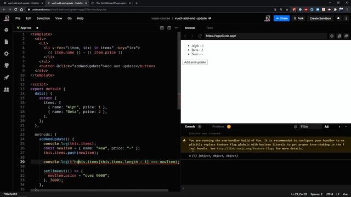351x197 pixels.
Task: Bookmark the page with the star icon
Action: [287, 10]
